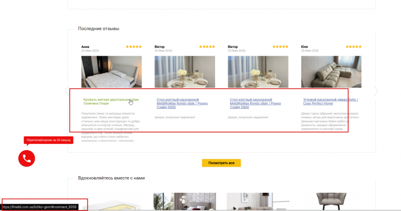Open Анна's bed review photo
401x211 pixels.
point(112,72)
